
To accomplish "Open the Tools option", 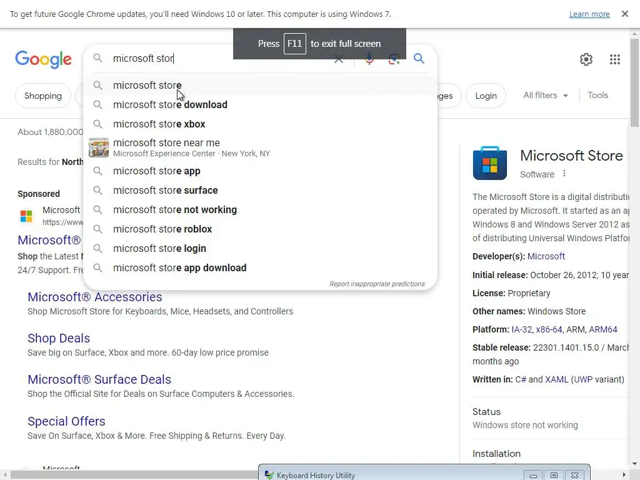I will 597,95.
